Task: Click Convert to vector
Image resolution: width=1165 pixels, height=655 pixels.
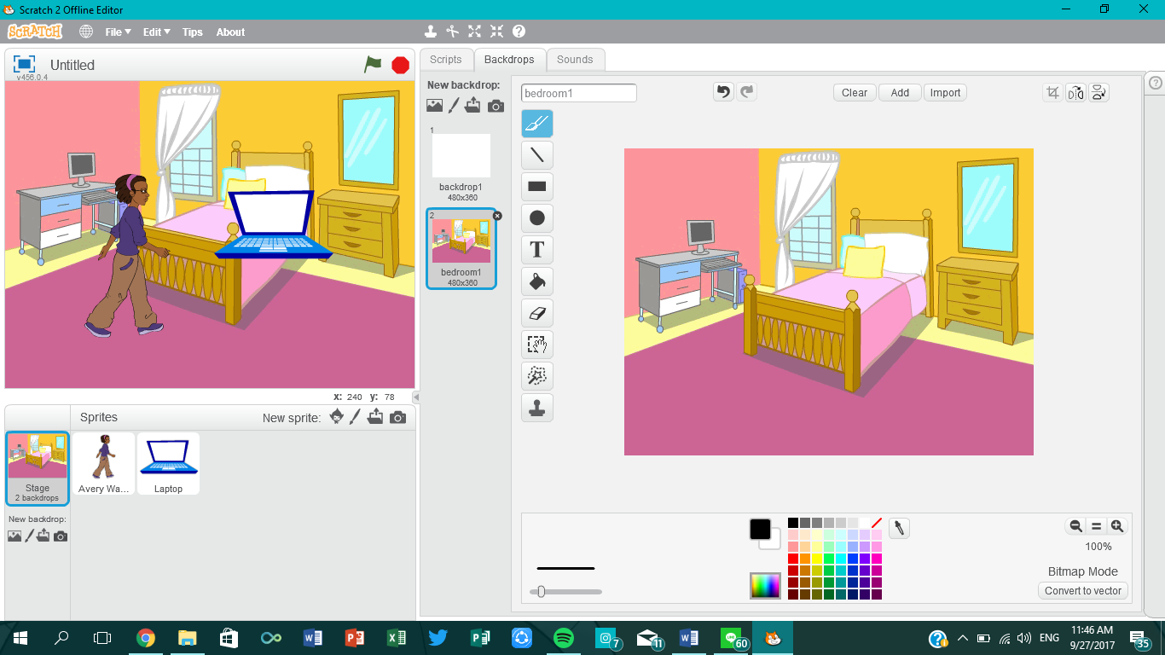Action: pos(1082,590)
